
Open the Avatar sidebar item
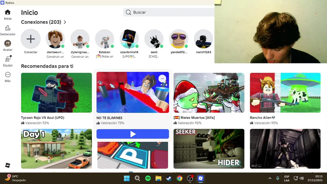(x=8, y=43)
